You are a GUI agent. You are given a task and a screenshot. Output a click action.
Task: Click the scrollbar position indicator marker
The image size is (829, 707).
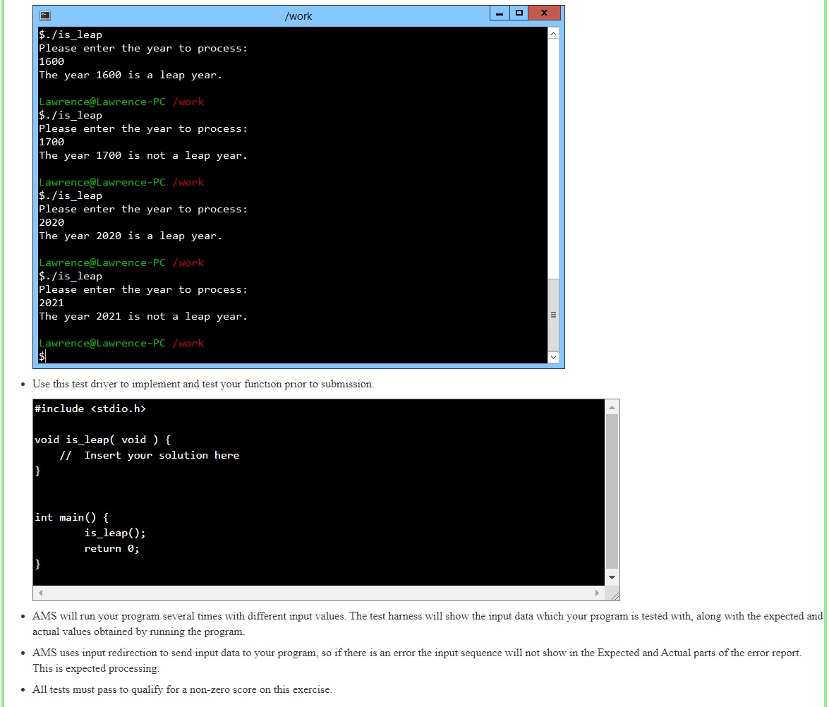[553, 314]
